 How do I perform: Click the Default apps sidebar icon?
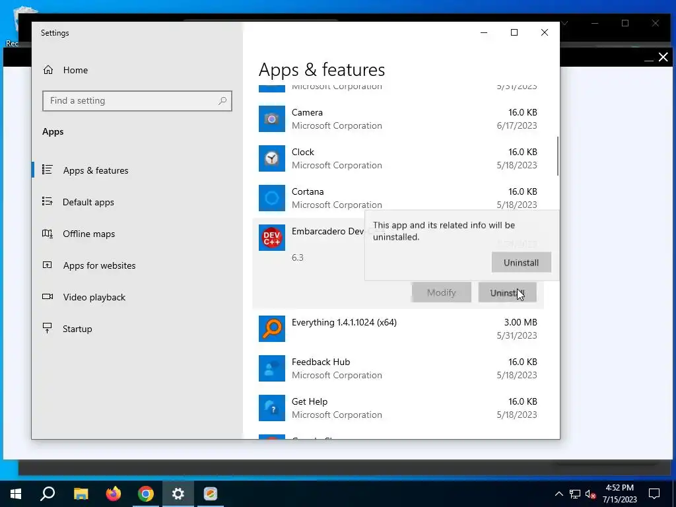(x=48, y=201)
